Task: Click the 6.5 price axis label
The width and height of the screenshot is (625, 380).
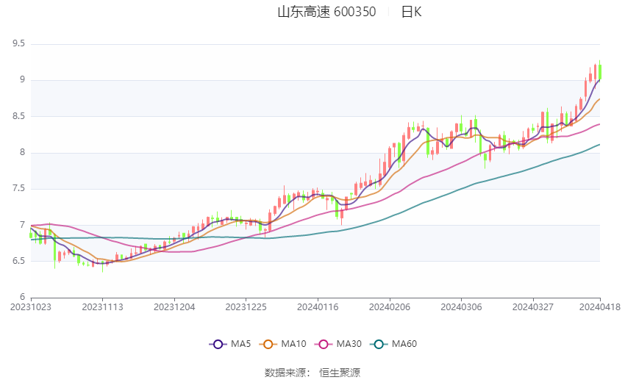Action: pyautogui.click(x=18, y=261)
